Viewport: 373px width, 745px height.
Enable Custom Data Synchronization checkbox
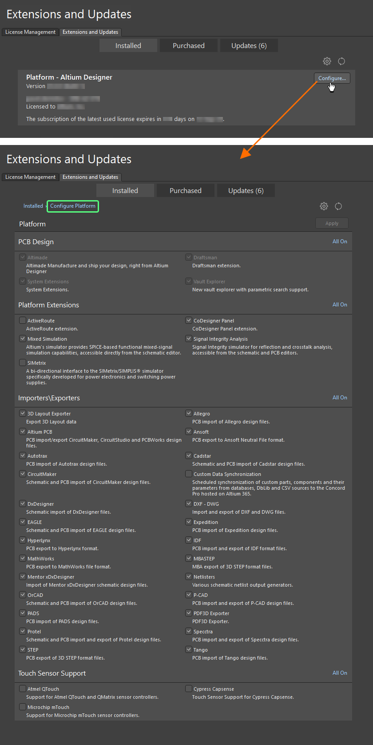tap(189, 474)
